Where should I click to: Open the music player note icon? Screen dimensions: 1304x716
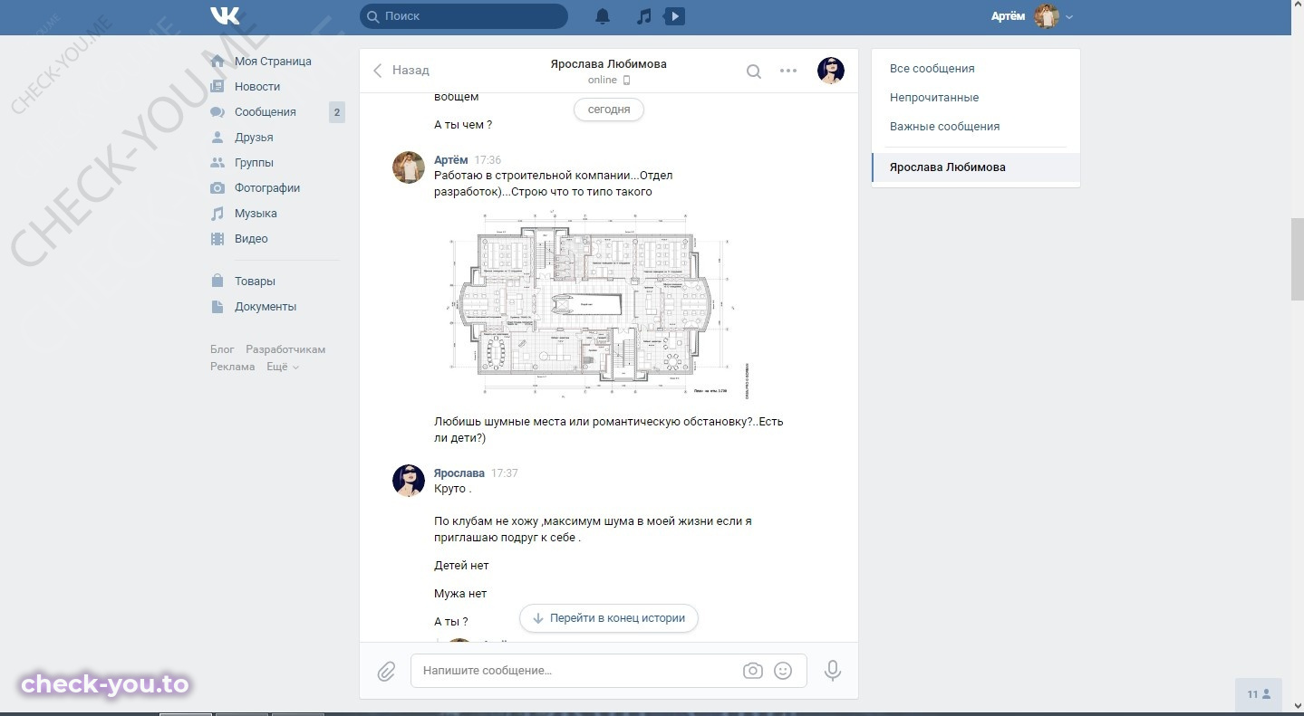643,16
